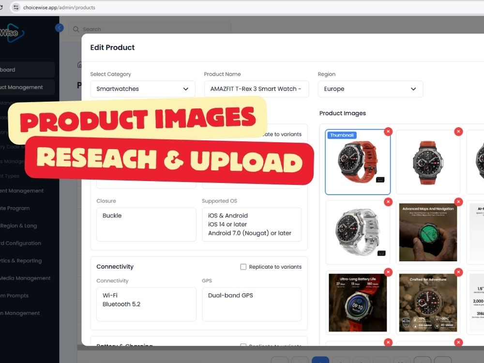Remove the front-view orange watch image

click(458, 132)
